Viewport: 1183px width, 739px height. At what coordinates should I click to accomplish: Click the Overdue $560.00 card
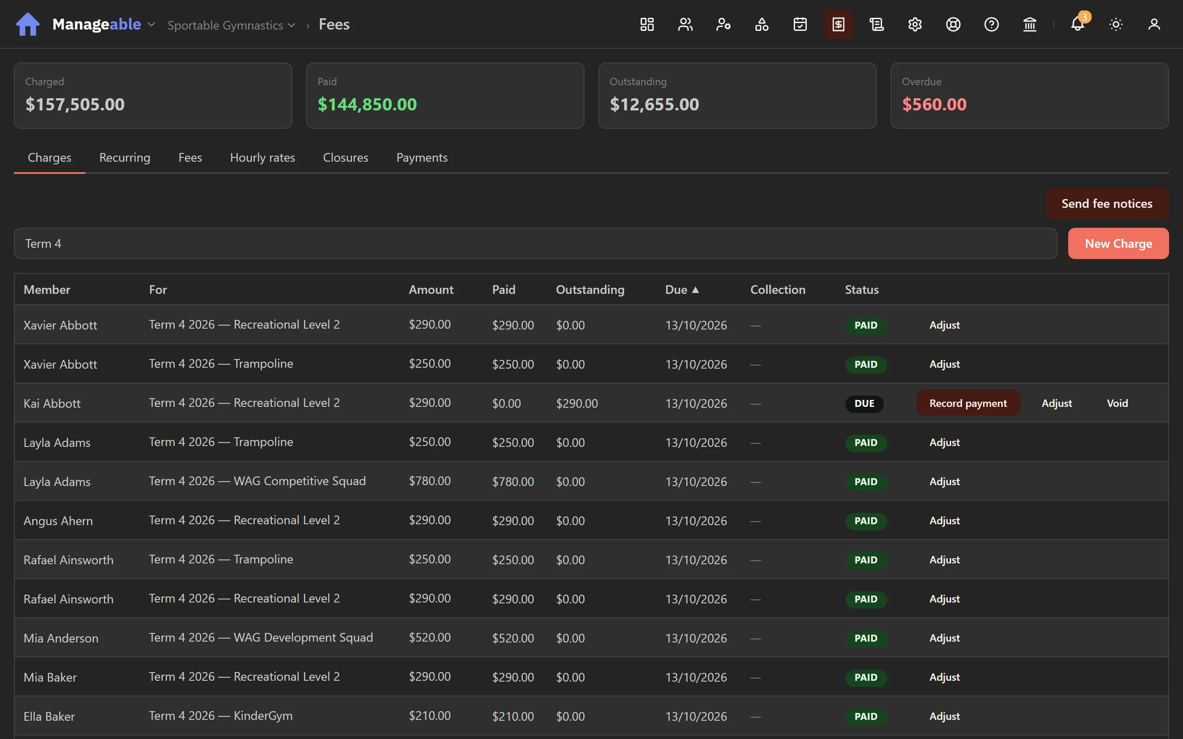1029,95
